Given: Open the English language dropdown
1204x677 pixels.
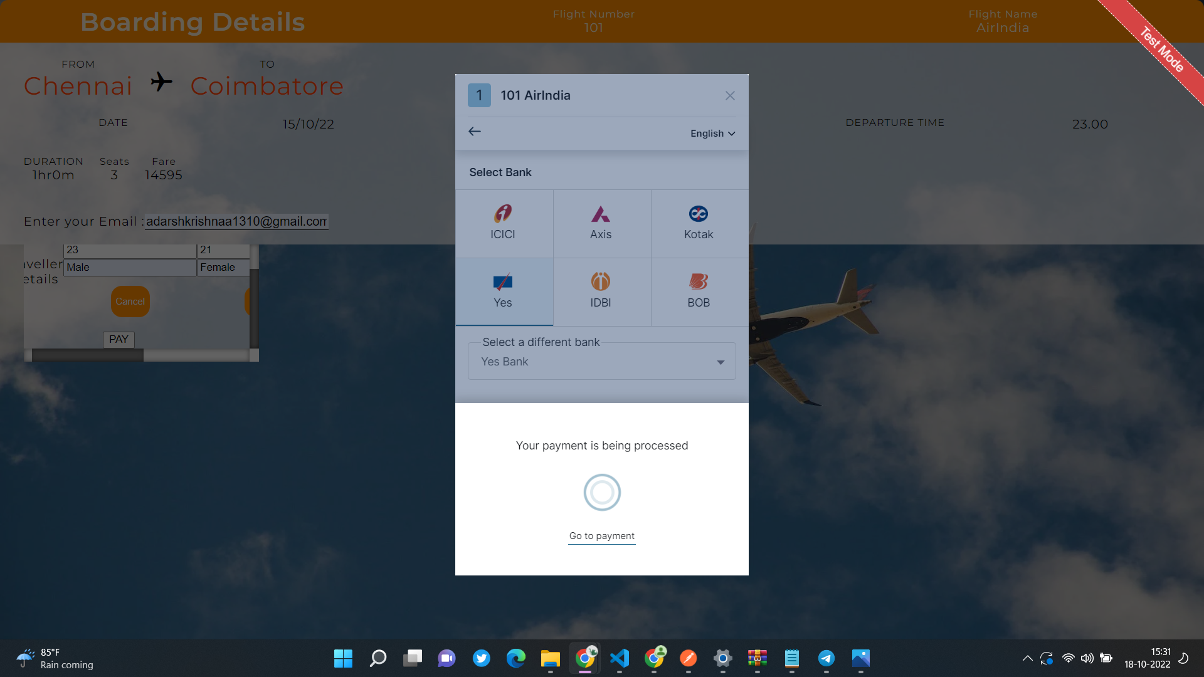Looking at the screenshot, I should click(x=711, y=133).
